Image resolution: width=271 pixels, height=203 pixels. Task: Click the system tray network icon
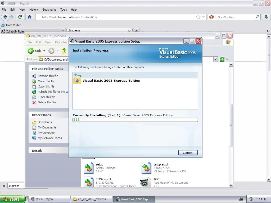coord(251,199)
